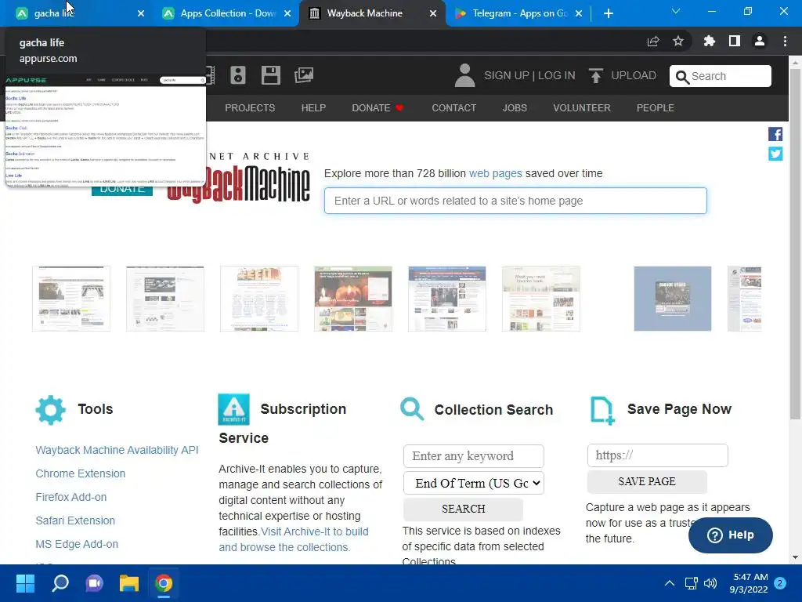The height and width of the screenshot is (602, 802).
Task: Click the SAVE PAGE button
Action: [x=647, y=482]
